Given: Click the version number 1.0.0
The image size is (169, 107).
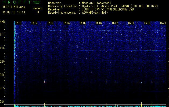Looking at the screenshot, I should pyautogui.click(x=37, y=2).
